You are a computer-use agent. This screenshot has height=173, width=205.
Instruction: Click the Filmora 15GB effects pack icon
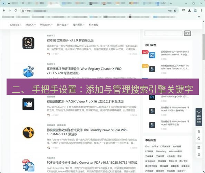click(x=152, y=111)
